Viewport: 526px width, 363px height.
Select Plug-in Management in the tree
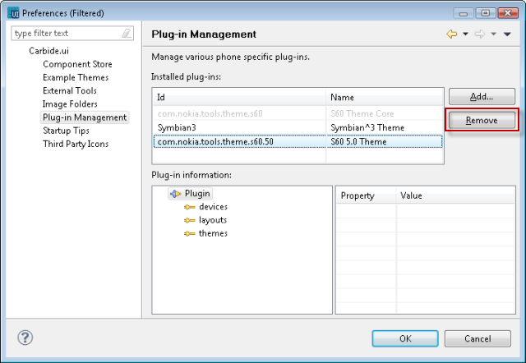[85, 117]
